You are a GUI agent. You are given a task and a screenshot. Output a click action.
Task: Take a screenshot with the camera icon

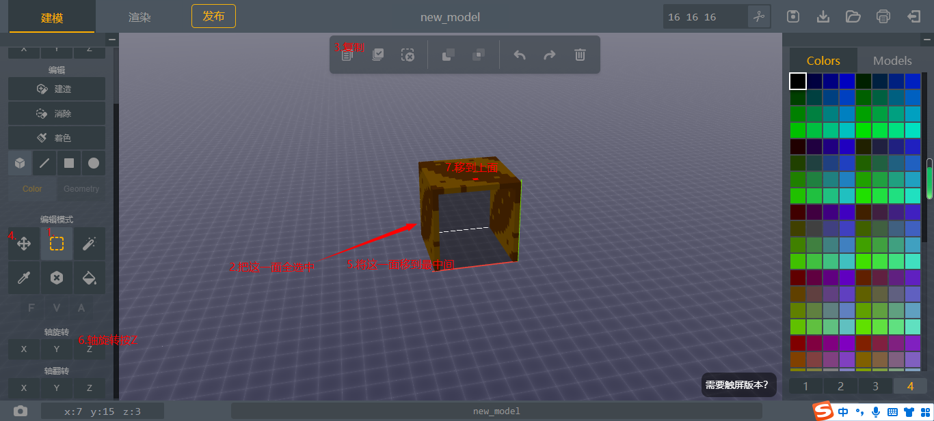pos(21,411)
